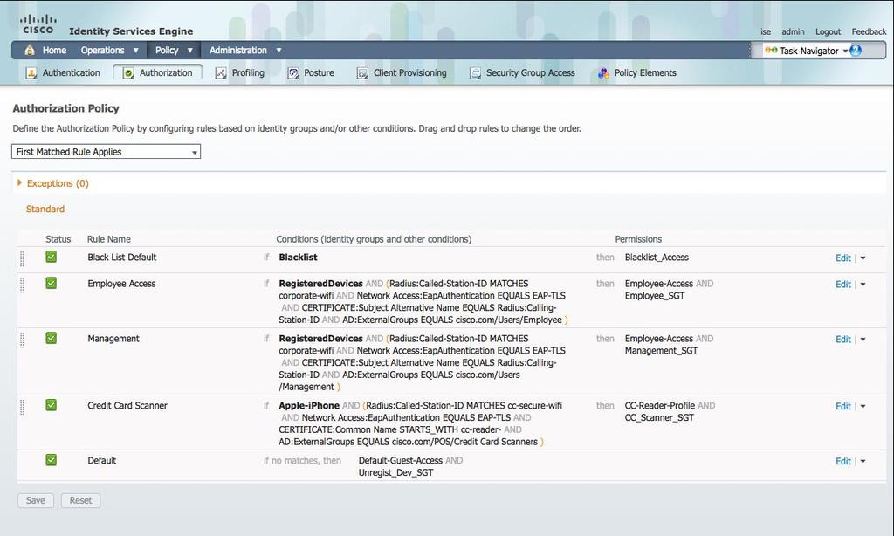Go to the Home menu item
Viewport: 894px width, 536px height.
click(54, 50)
